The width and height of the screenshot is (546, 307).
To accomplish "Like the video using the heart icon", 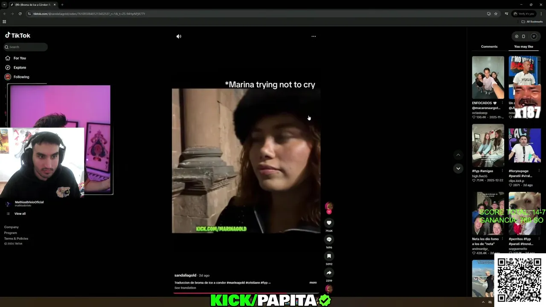I will (329, 223).
